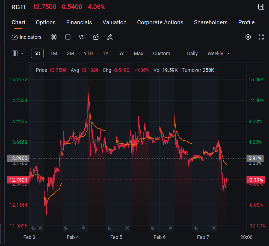The image size is (269, 246).
Task: Open the Chart tab
Action: [x=18, y=22]
